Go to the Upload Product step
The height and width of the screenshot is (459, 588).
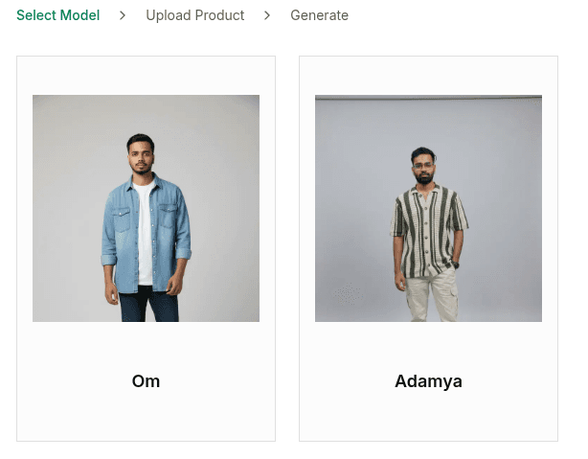pyautogui.click(x=194, y=15)
